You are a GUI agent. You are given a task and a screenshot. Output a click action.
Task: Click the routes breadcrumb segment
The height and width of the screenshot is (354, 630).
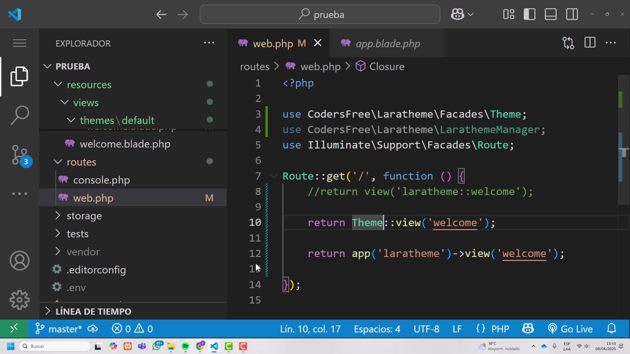tap(255, 67)
